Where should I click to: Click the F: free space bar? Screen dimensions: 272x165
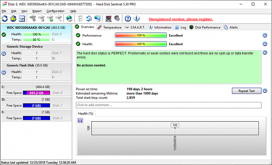click(x=36, y=118)
